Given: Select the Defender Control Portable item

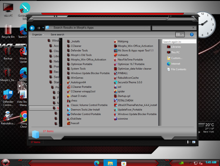Looking at the screenshot, I should click(x=84, y=114).
